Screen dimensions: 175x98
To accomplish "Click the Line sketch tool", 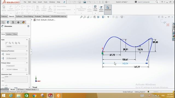I will [17, 7].
